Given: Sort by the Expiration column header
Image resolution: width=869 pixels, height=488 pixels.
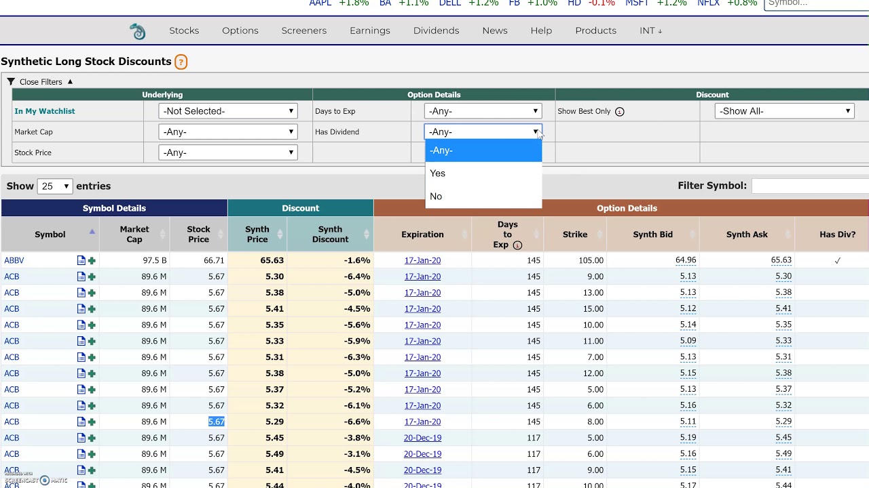Looking at the screenshot, I should pos(422,235).
